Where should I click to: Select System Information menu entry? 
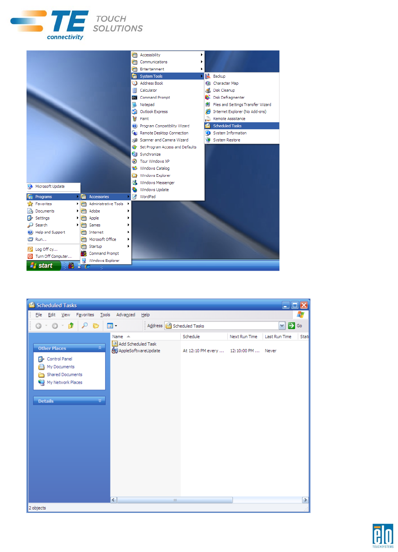click(242, 133)
